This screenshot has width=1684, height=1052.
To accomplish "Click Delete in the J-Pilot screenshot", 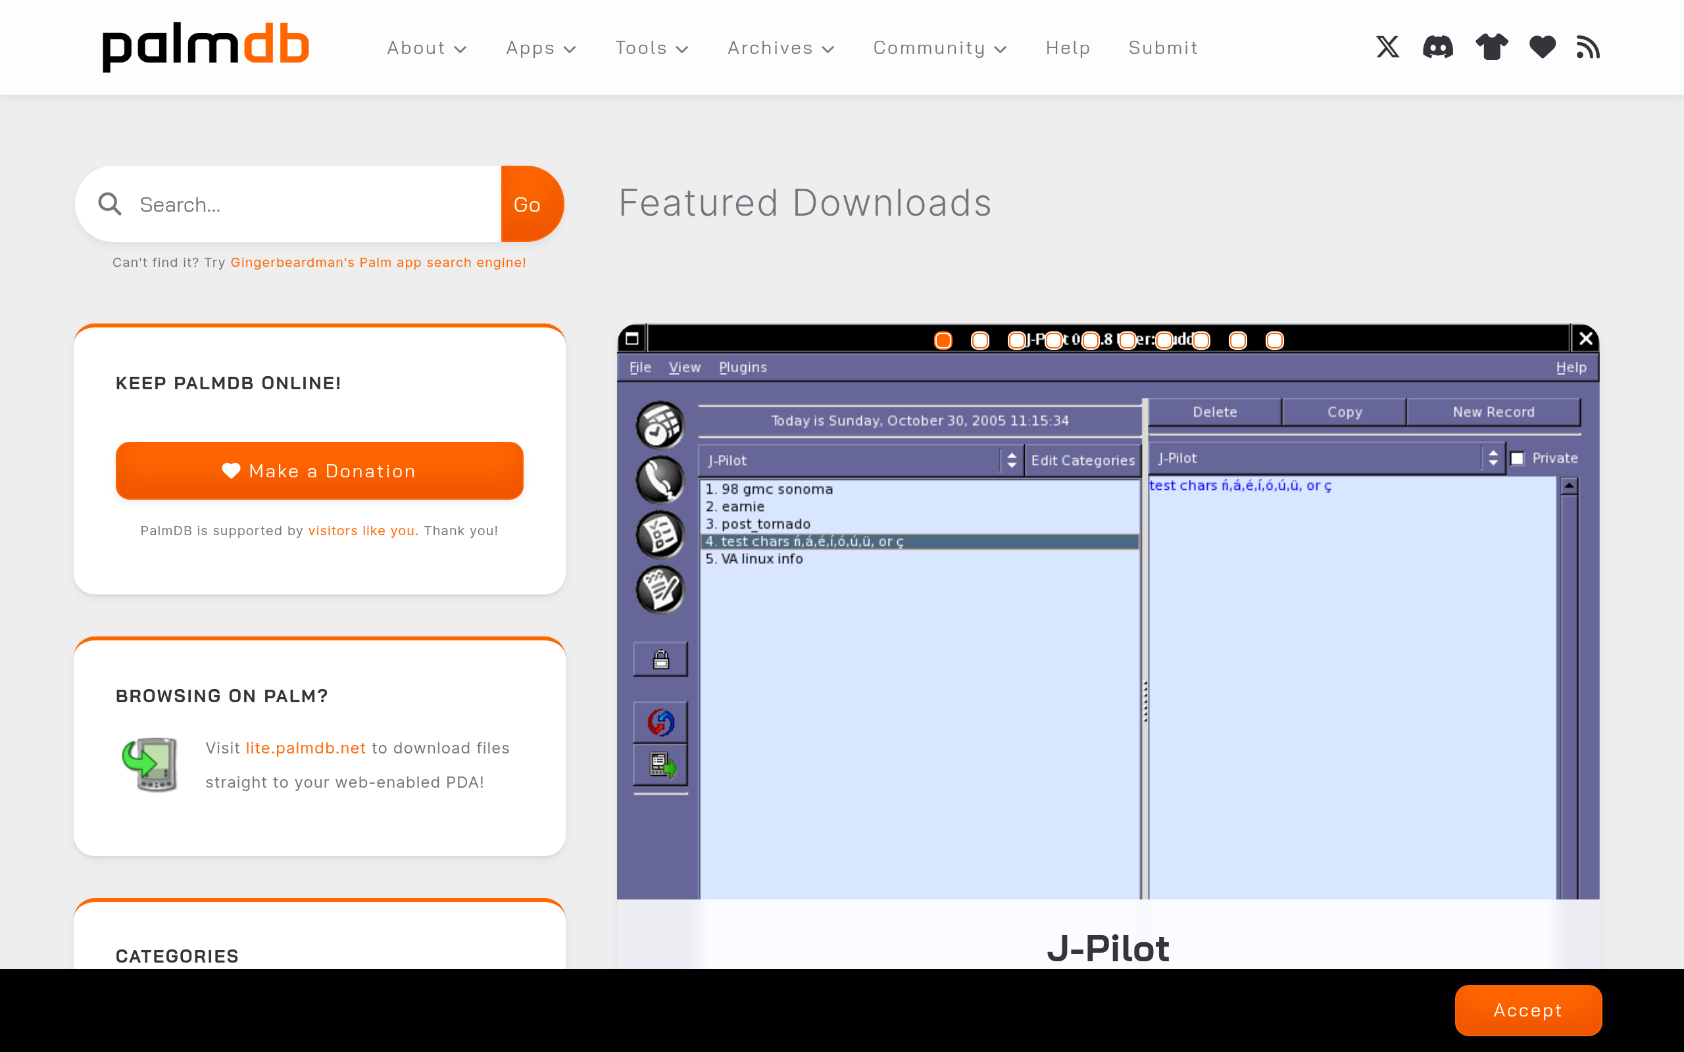I will 1215,412.
